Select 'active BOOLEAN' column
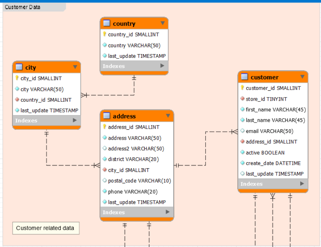 265,153
